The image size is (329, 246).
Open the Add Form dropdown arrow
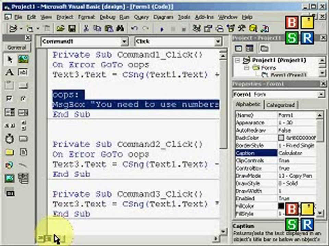point(38,28)
